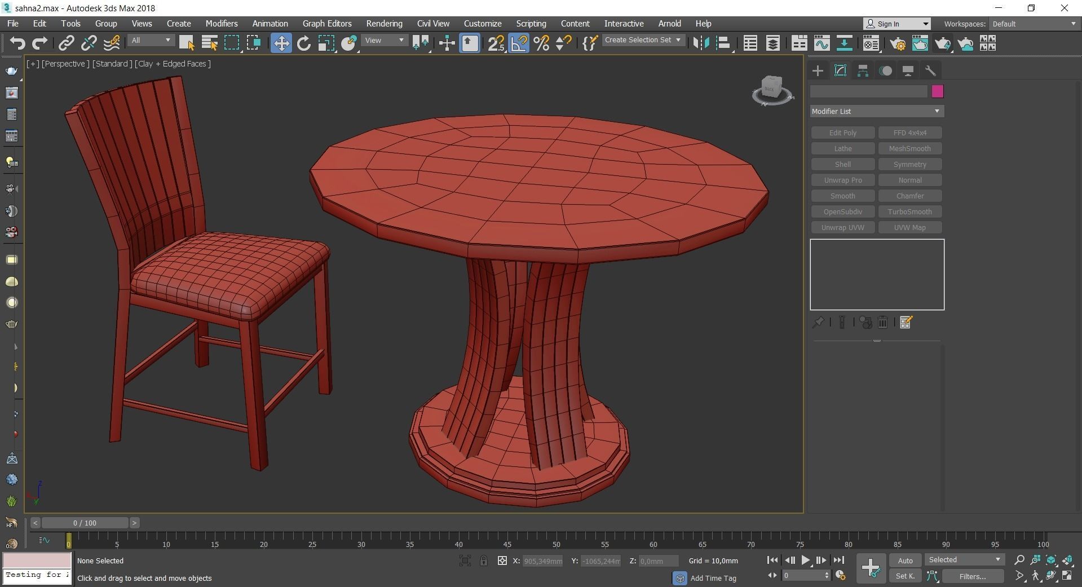Toggle Spinner Snap
The width and height of the screenshot is (1082, 587).
(x=563, y=43)
